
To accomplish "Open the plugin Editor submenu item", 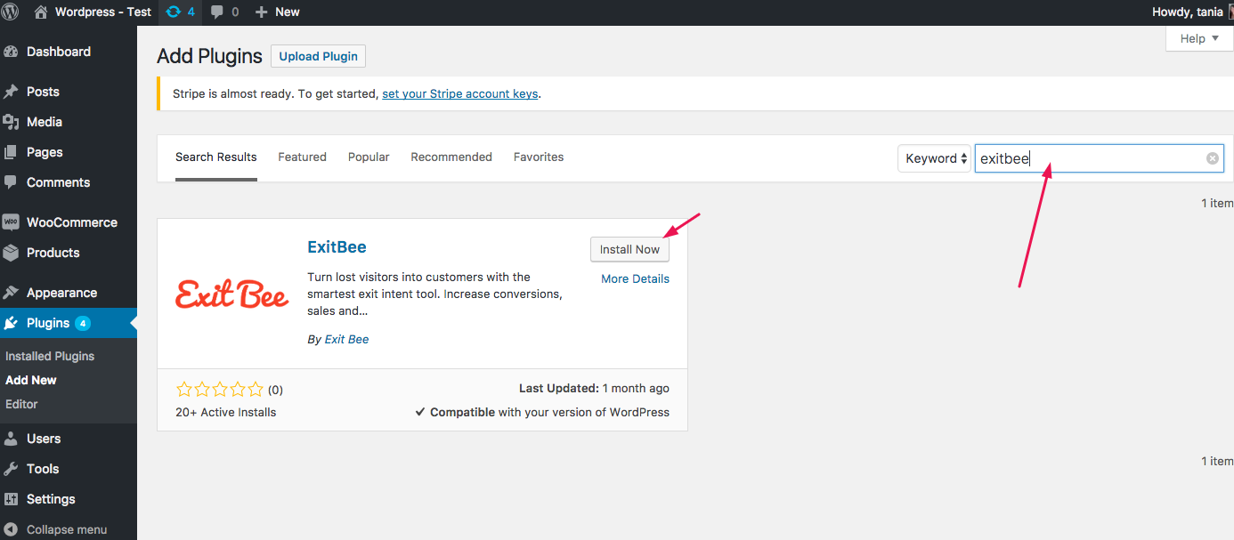I will [x=21, y=404].
